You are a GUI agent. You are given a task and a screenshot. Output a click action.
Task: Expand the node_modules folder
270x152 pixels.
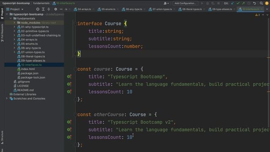point(14,22)
